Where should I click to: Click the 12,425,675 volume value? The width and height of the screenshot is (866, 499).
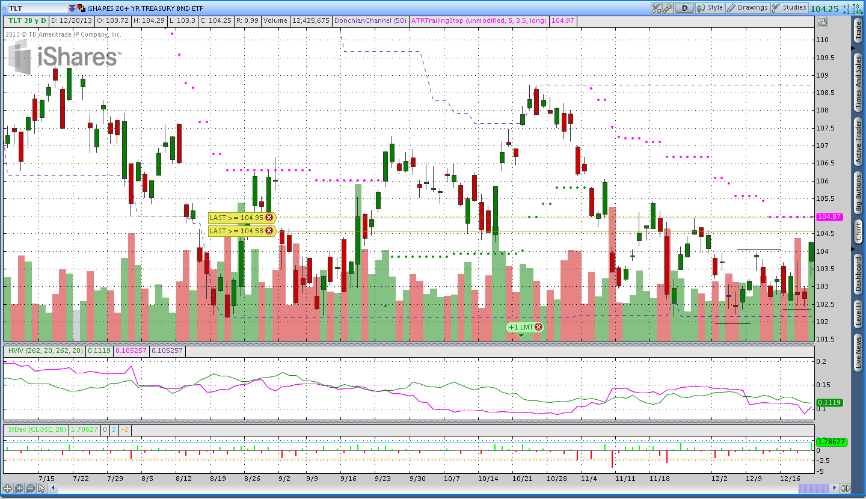[x=310, y=20]
